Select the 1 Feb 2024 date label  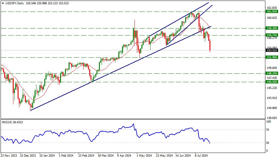66,156
